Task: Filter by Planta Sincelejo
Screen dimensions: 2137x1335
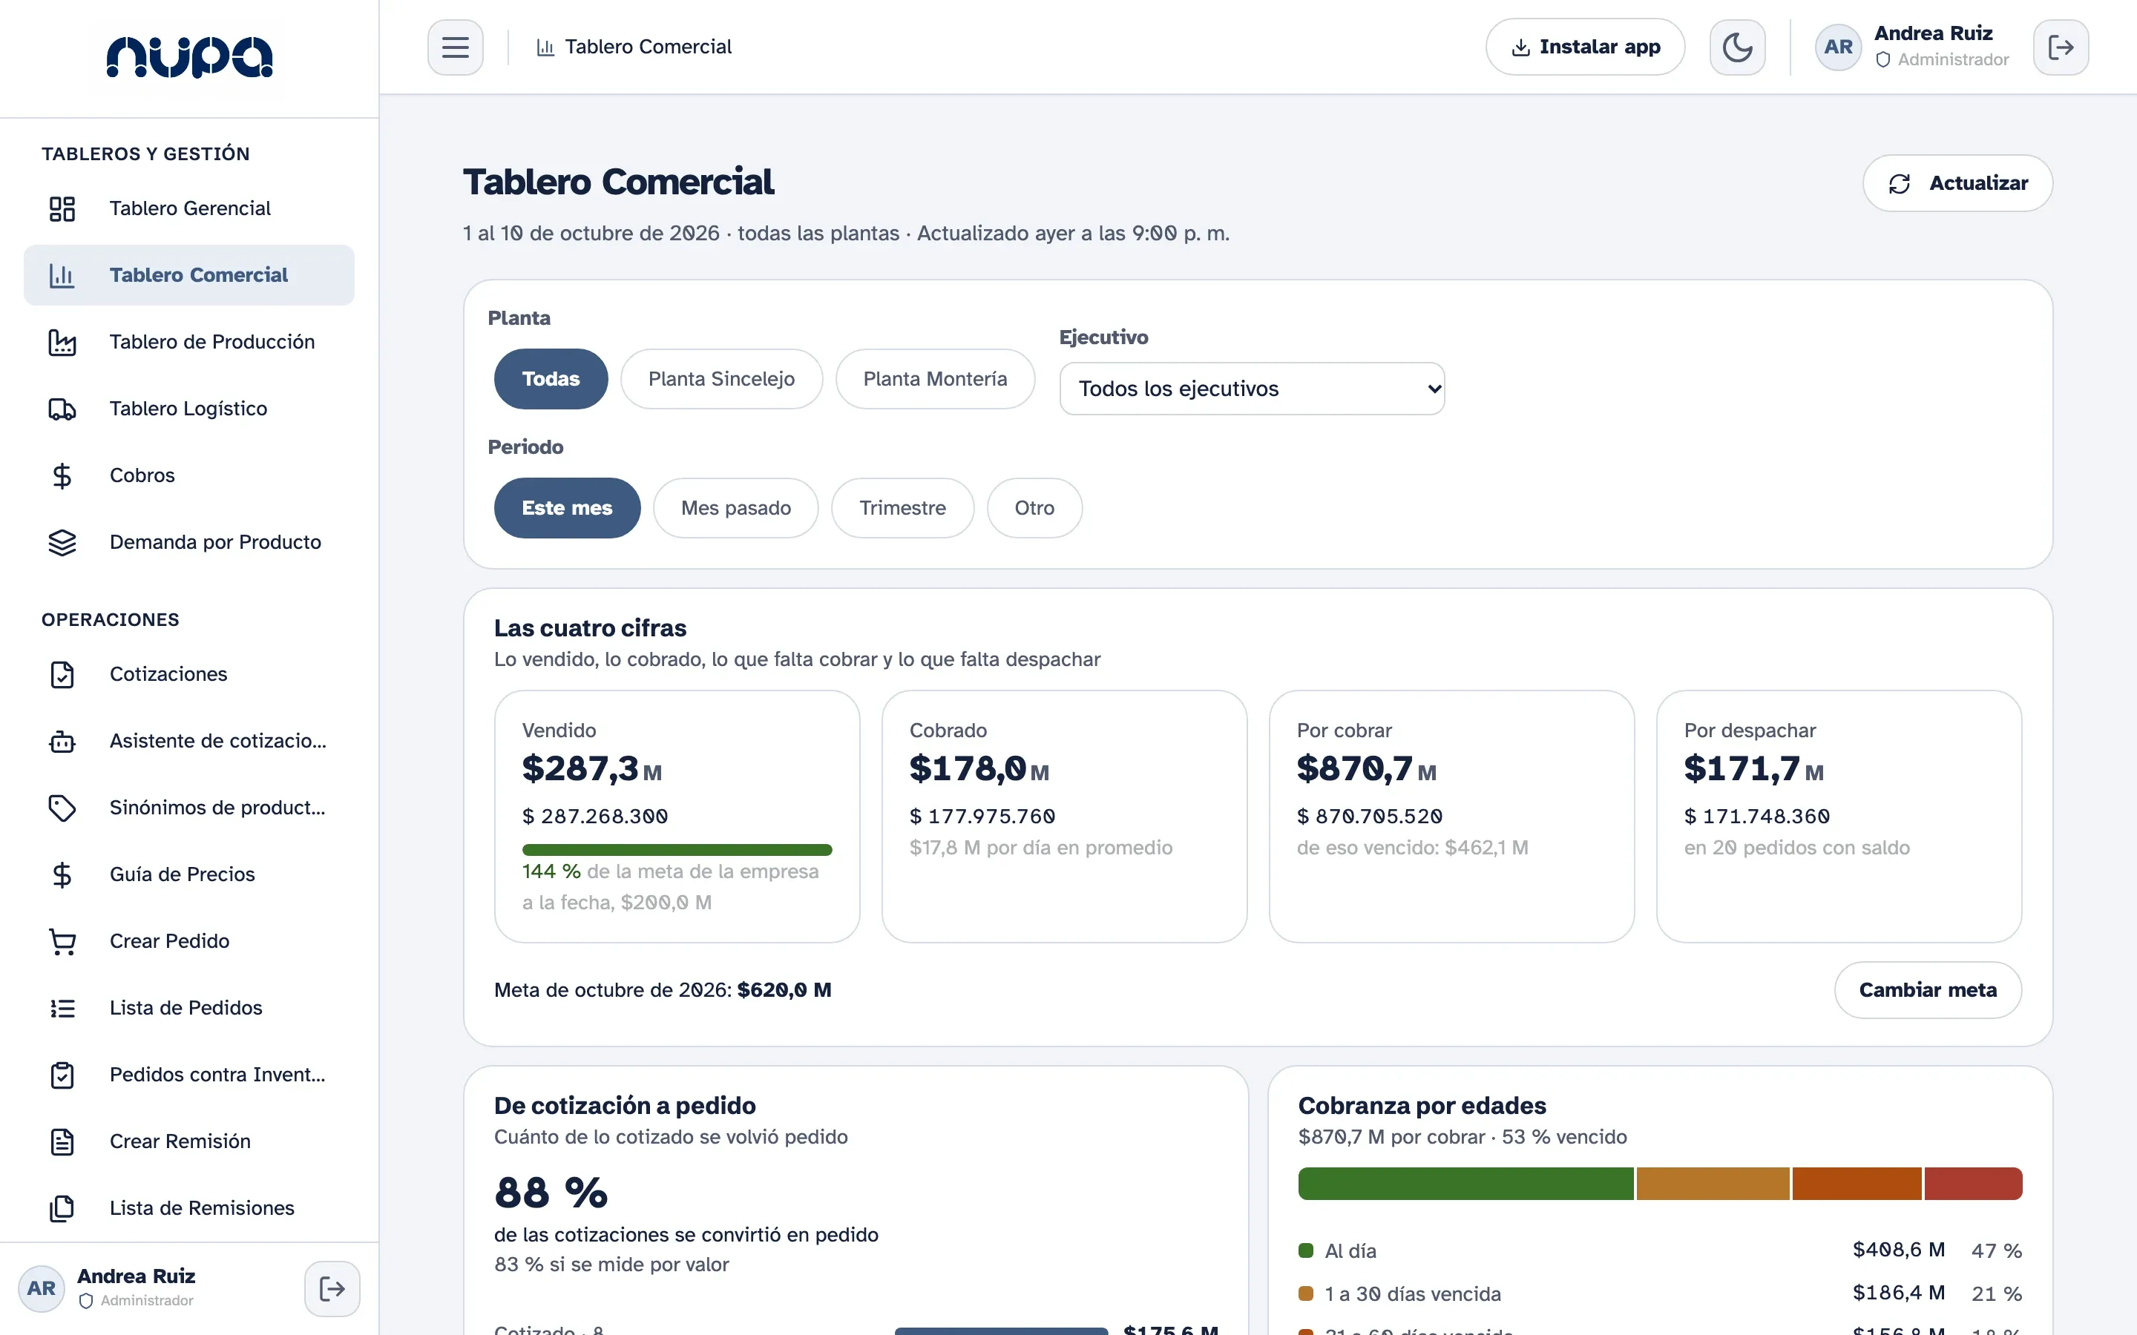Action: click(x=721, y=379)
